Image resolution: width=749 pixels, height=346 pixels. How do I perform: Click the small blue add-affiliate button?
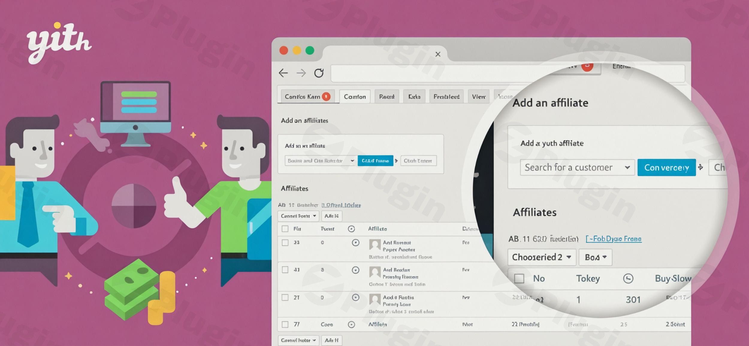click(375, 161)
